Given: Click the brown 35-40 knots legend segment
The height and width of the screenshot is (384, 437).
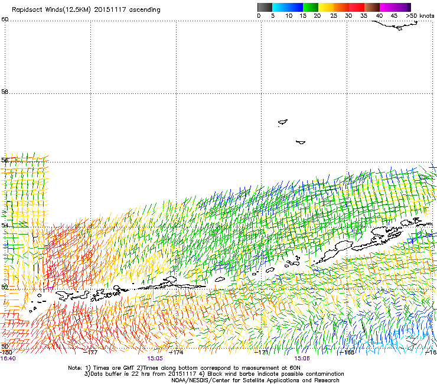Looking at the screenshot, I should pyautogui.click(x=372, y=7).
